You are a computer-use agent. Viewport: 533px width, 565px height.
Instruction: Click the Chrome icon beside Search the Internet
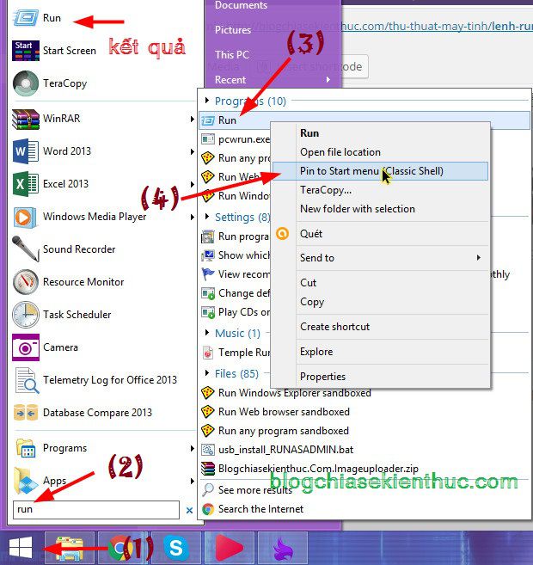208,509
